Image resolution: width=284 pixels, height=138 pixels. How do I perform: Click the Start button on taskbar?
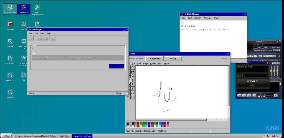pyautogui.click(x=6, y=136)
